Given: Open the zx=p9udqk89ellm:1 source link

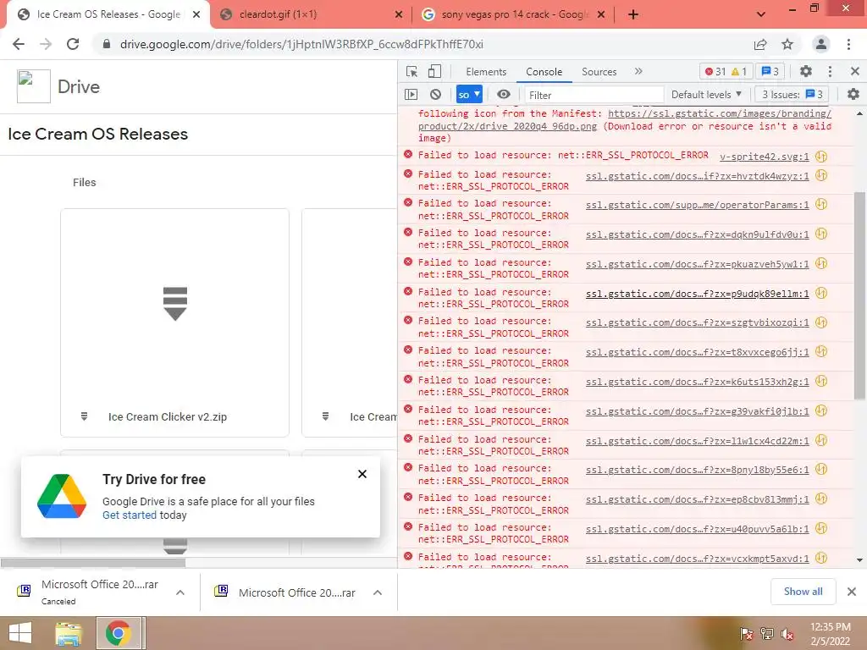Looking at the screenshot, I should click(698, 294).
